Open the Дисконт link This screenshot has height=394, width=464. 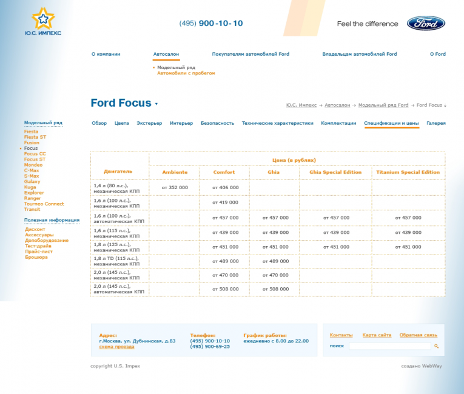click(x=35, y=229)
